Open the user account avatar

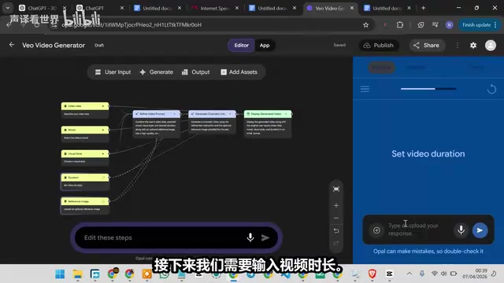pyautogui.click(x=491, y=46)
